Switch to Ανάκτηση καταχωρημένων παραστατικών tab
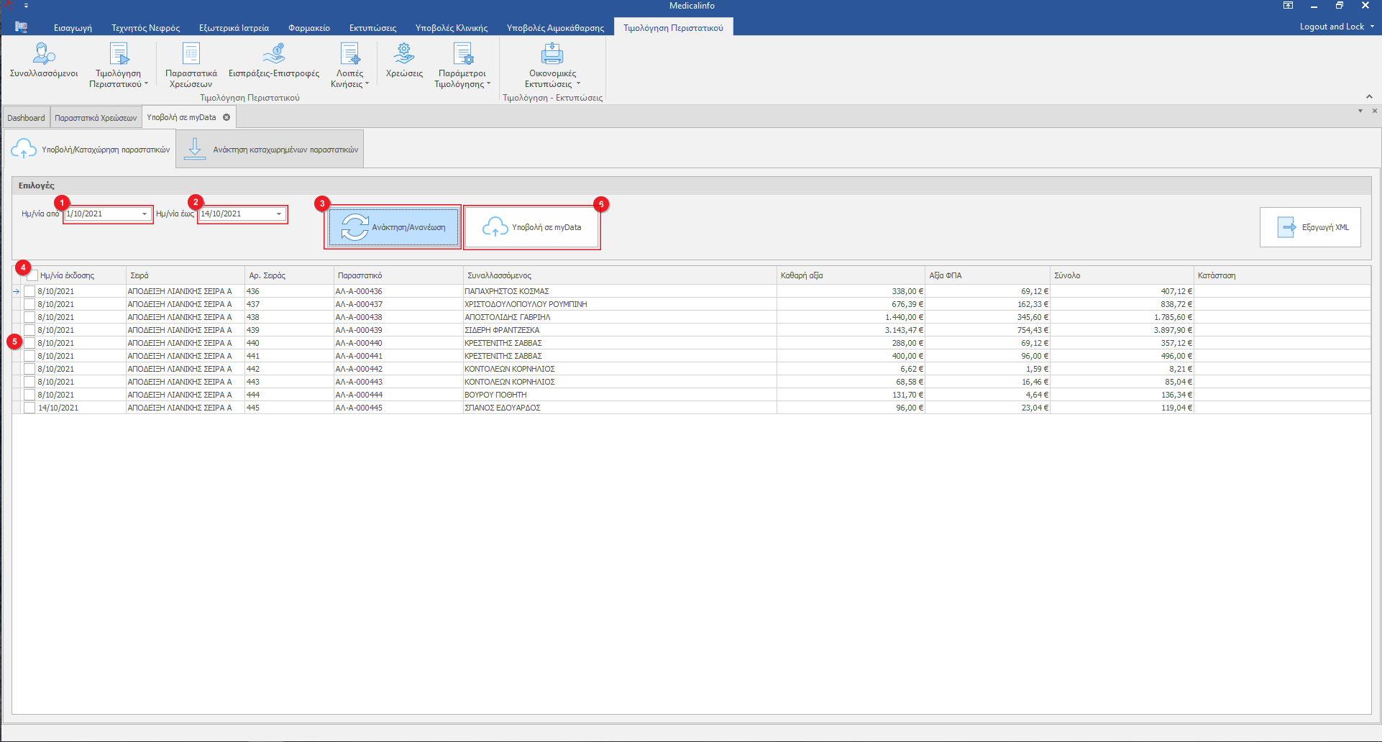 (x=270, y=150)
